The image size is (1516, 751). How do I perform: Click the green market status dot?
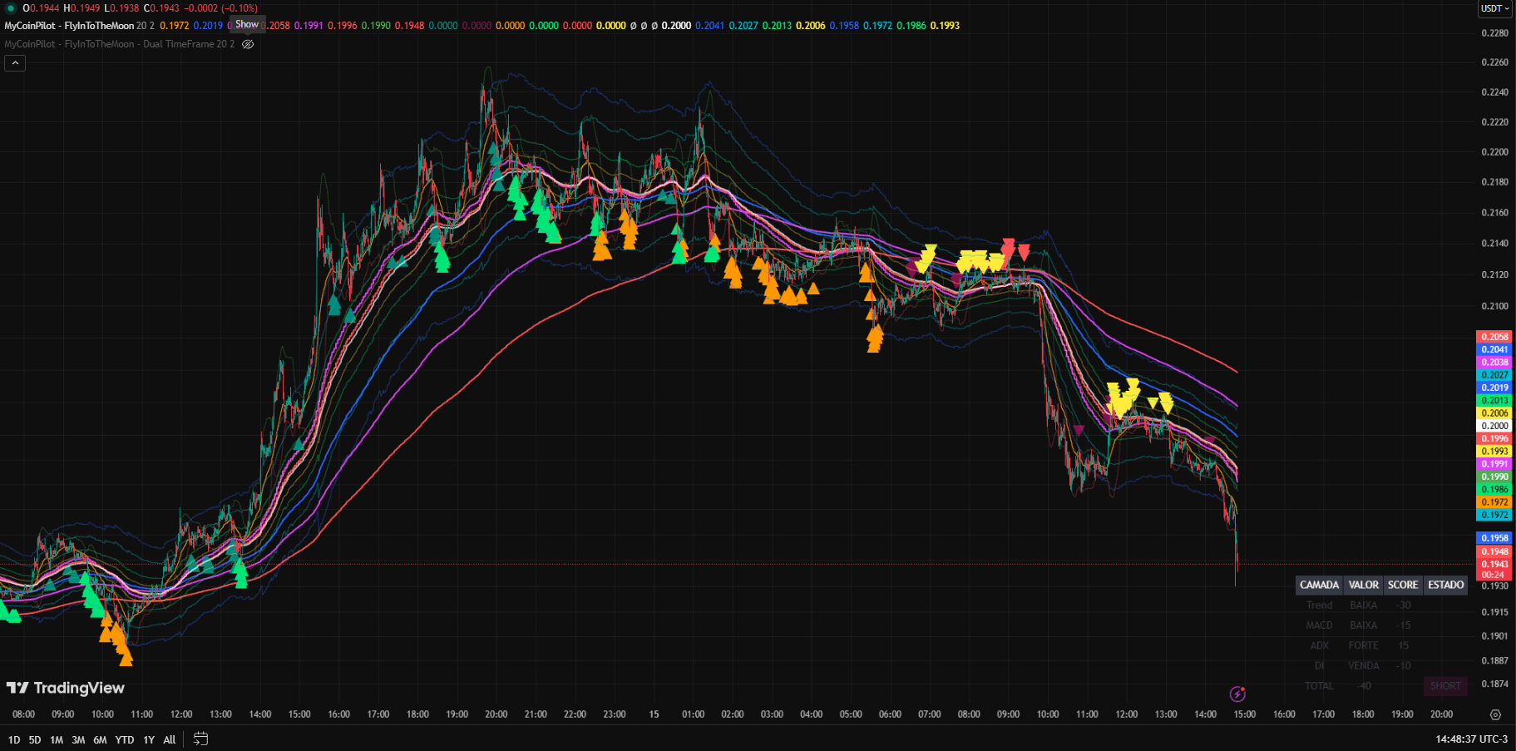[x=11, y=8]
